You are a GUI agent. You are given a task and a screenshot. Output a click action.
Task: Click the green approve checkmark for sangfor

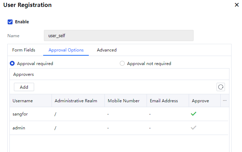coord(194,114)
